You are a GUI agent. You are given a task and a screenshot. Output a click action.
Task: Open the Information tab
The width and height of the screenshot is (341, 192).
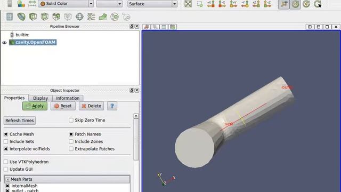(x=68, y=98)
